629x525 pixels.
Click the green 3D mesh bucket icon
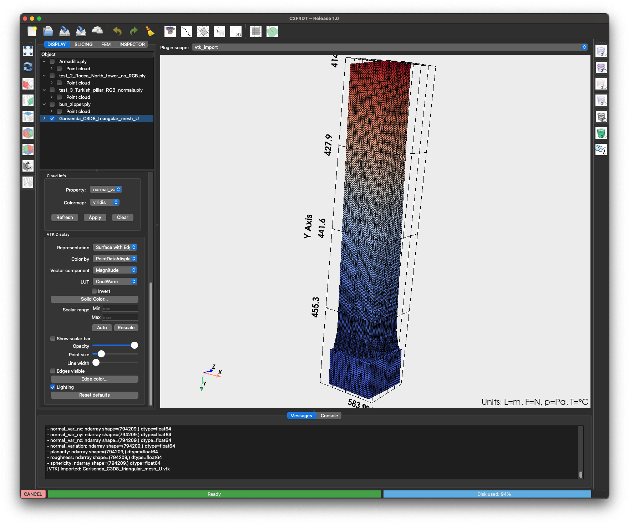(x=601, y=133)
